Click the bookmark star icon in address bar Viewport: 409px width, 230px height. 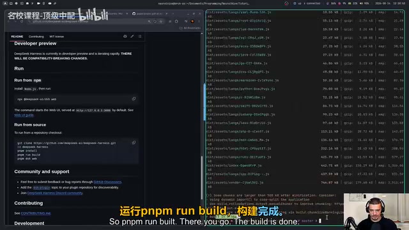[x=161, y=21]
